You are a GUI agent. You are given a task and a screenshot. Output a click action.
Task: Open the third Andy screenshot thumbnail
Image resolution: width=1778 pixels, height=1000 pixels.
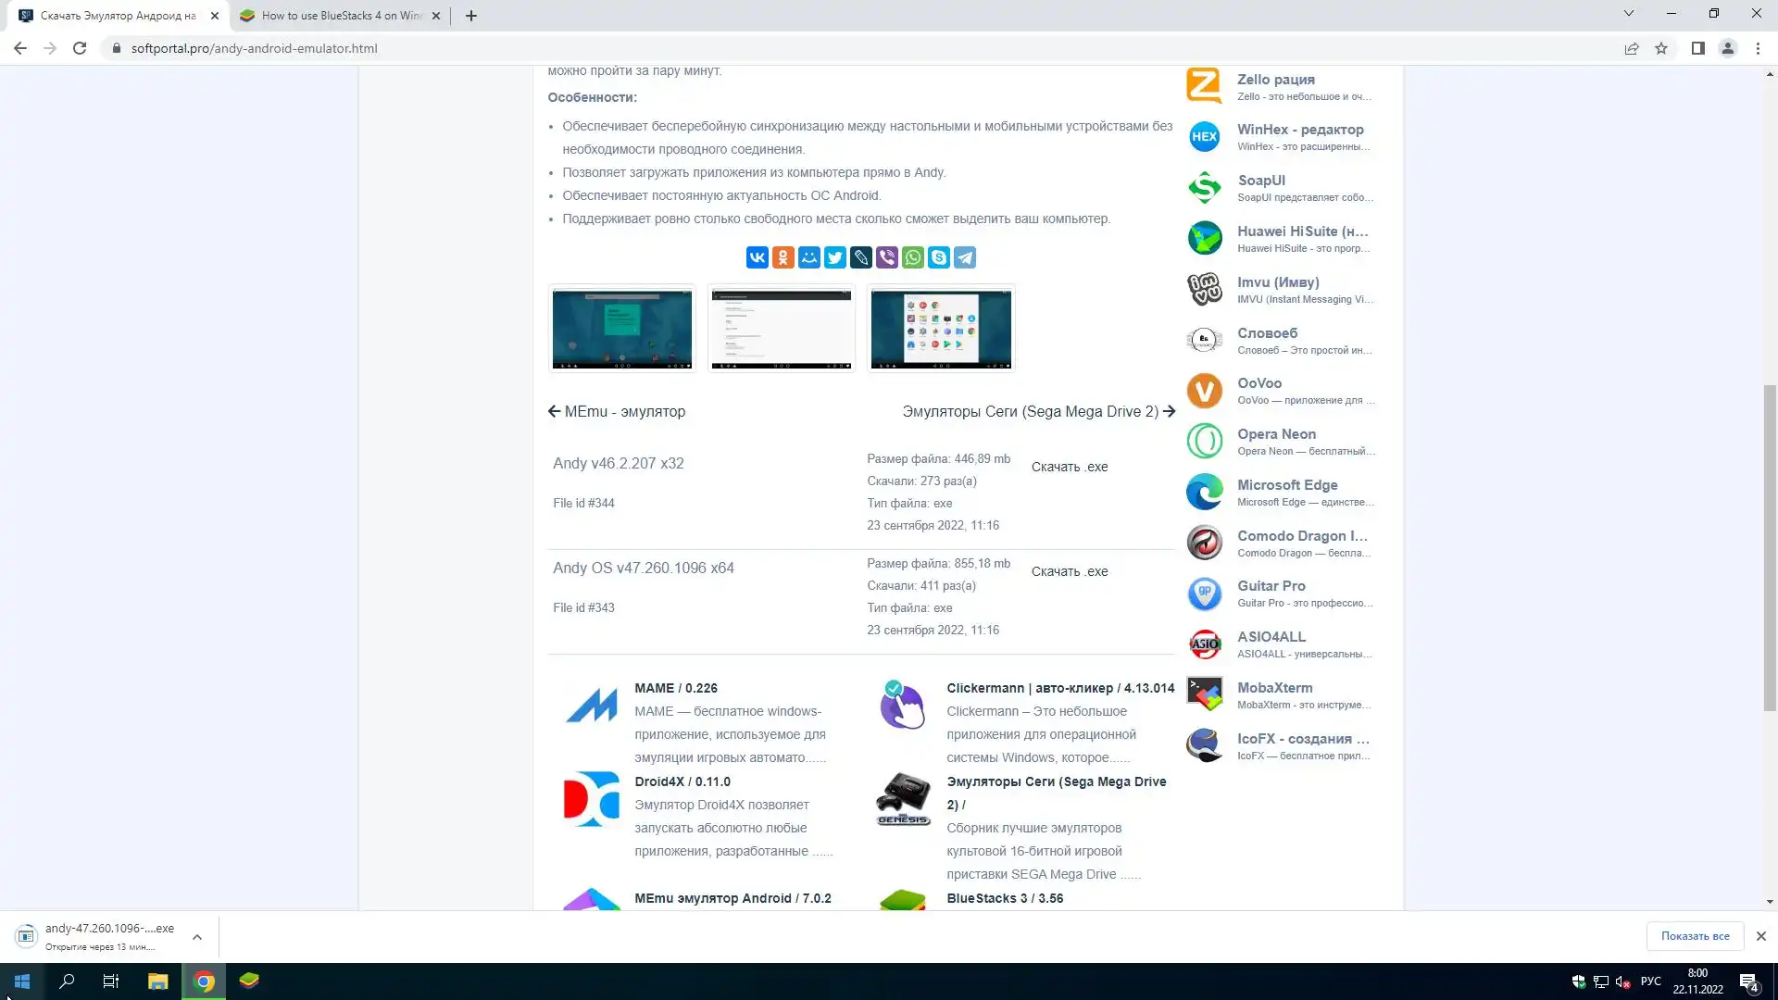tap(940, 329)
